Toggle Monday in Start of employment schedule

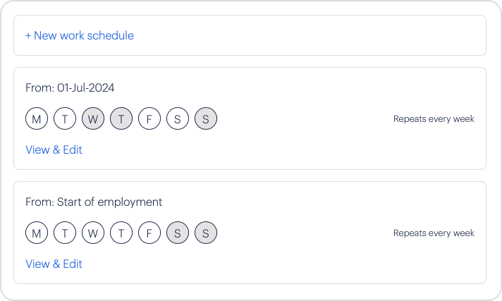point(37,233)
